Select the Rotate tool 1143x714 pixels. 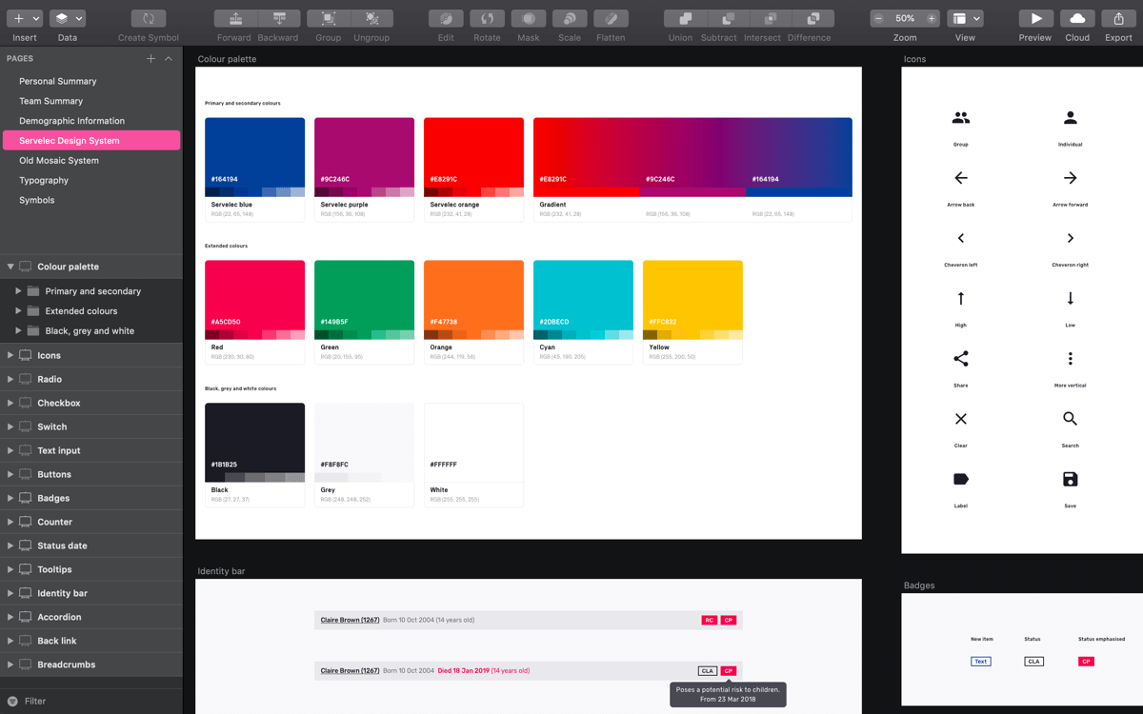(x=487, y=18)
